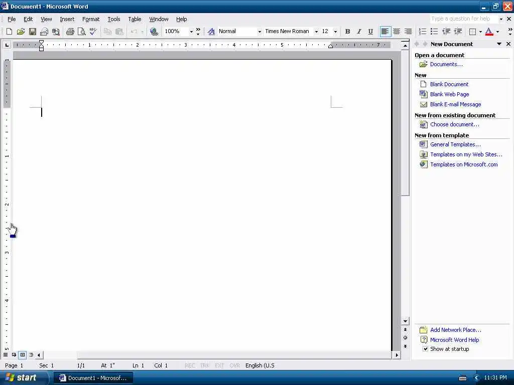Click the Search toolbar icon

point(56,32)
